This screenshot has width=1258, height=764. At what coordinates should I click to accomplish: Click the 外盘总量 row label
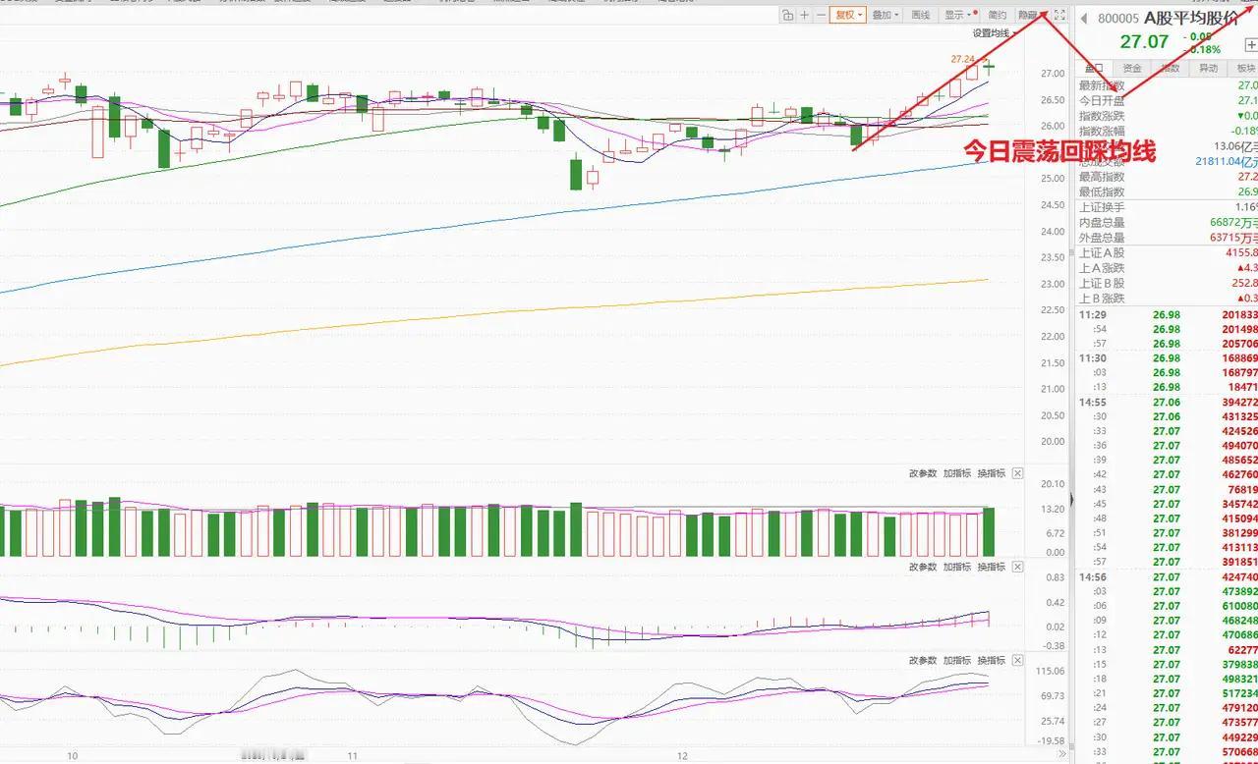click(x=1102, y=238)
